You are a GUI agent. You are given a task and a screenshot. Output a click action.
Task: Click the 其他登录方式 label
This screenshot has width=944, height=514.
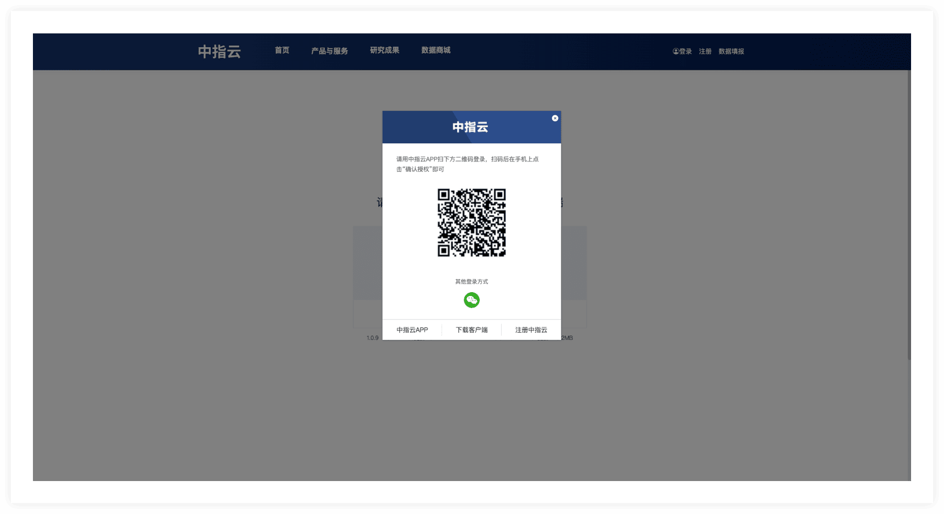click(x=471, y=282)
